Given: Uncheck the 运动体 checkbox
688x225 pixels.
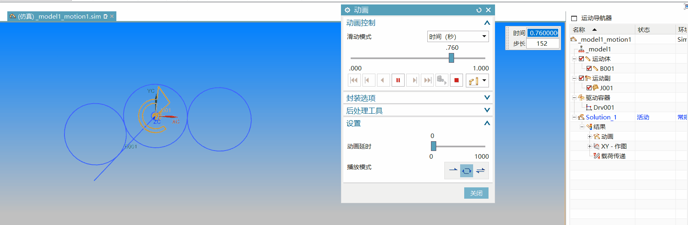Looking at the screenshot, I should click(x=581, y=59).
